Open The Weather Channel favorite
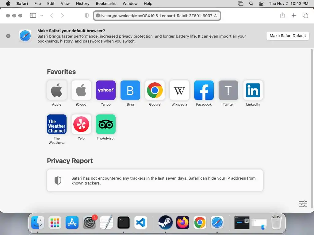The height and width of the screenshot is (235, 314). [x=57, y=124]
